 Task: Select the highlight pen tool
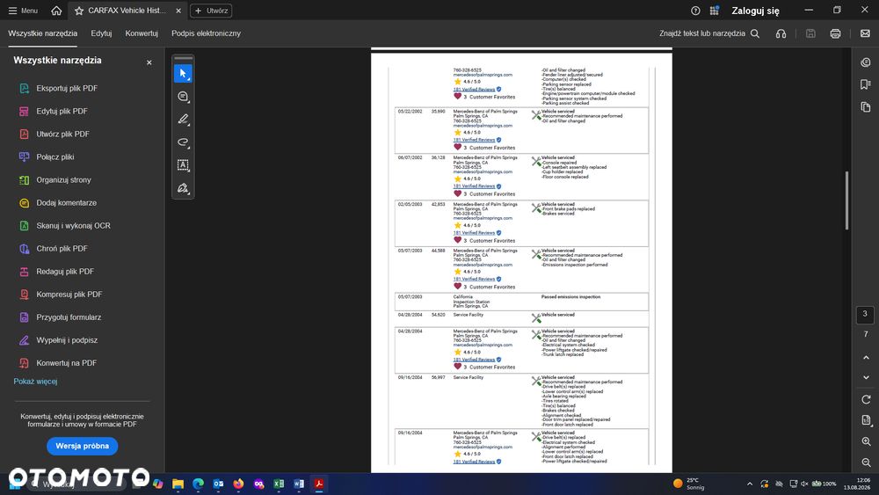[183, 120]
